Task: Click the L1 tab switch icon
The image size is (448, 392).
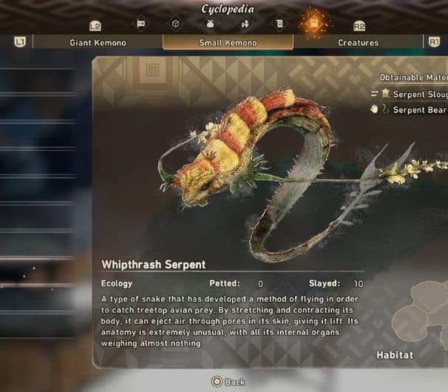Action: pyautogui.click(x=20, y=42)
